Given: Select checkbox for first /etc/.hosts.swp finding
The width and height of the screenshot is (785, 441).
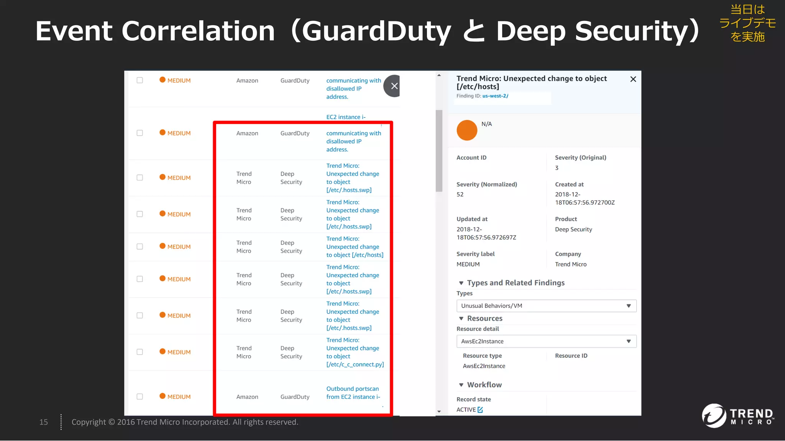Looking at the screenshot, I should pos(140,178).
